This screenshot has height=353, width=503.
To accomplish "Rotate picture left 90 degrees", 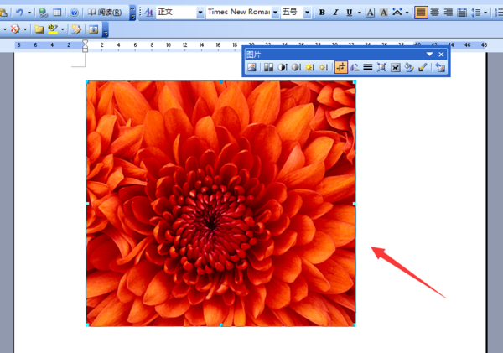I will click(x=355, y=67).
